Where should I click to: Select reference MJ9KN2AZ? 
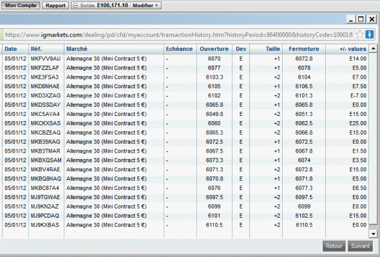[44, 207]
